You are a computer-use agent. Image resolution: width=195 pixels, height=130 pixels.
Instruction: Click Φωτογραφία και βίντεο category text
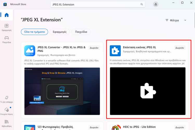click(x=63, y=55)
